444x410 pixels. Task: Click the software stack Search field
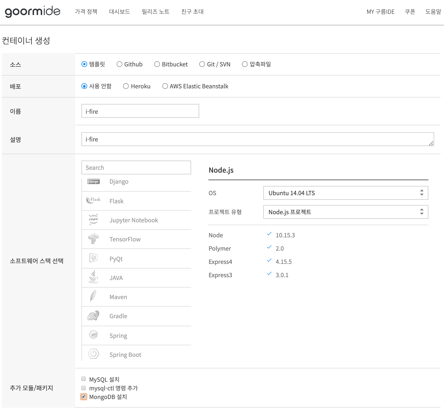pyautogui.click(x=136, y=167)
